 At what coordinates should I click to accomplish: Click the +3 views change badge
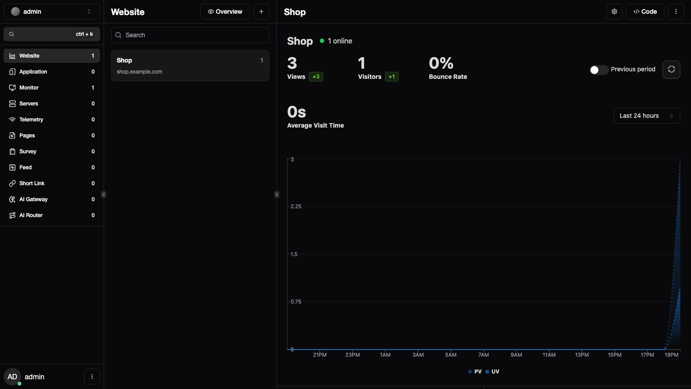(x=316, y=77)
